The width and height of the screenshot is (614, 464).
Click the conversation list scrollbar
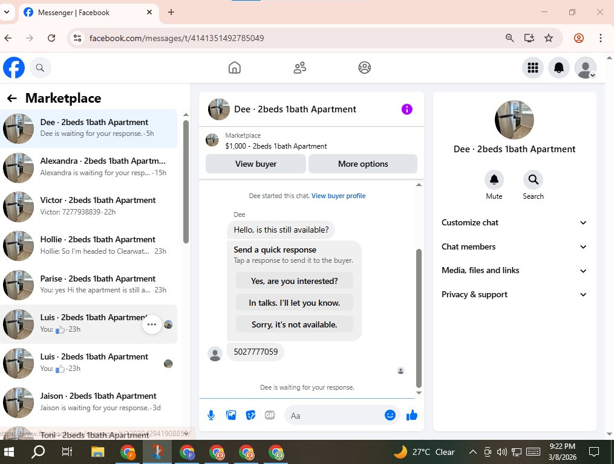[x=186, y=181]
